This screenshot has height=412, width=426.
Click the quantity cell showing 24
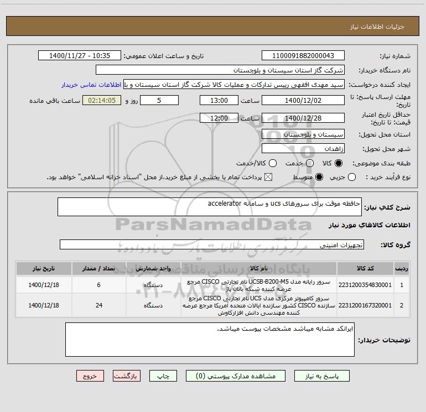tap(99, 305)
